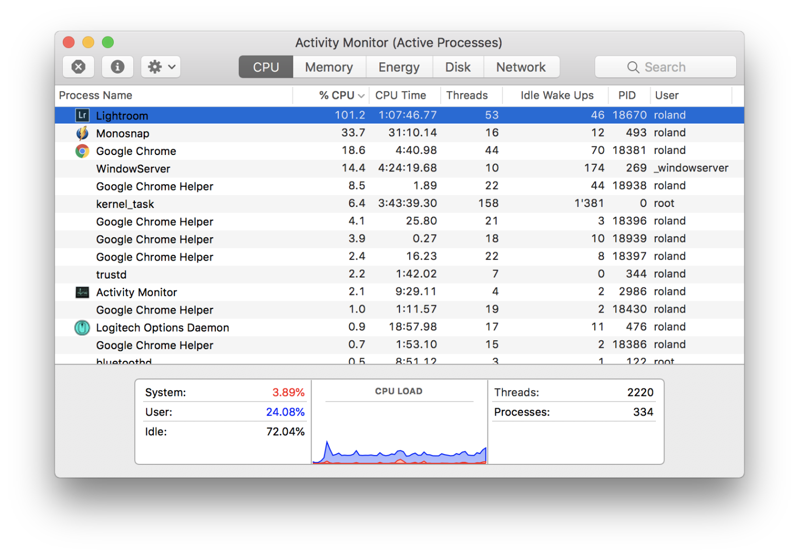The image size is (799, 556).
Task: Open the Disk tab
Action: tap(458, 67)
